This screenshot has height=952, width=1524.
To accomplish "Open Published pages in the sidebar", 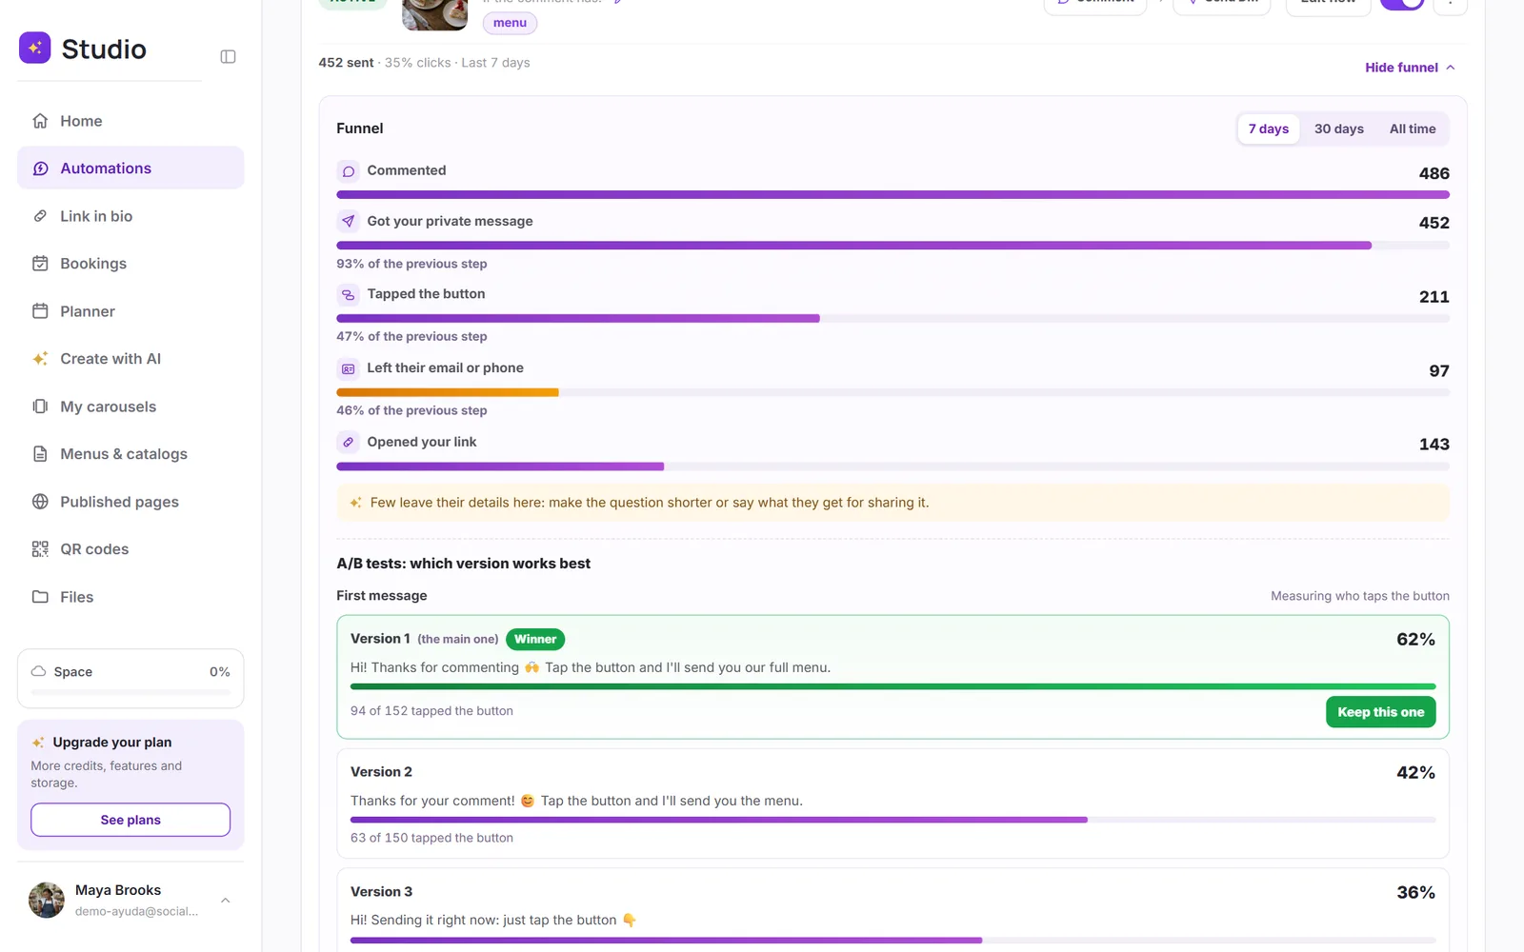I will point(130,502).
